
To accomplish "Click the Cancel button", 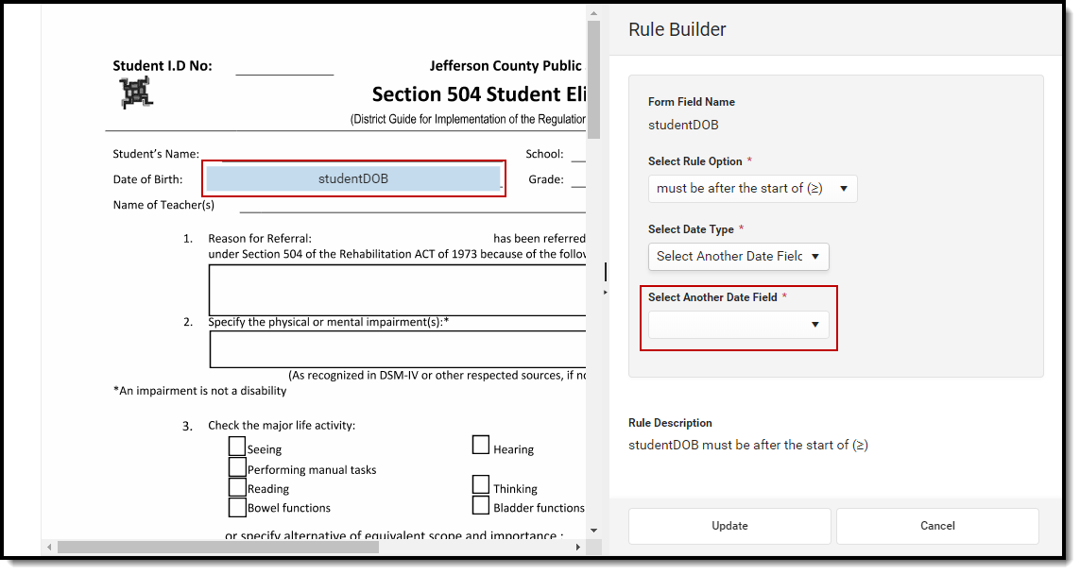I will tap(936, 526).
